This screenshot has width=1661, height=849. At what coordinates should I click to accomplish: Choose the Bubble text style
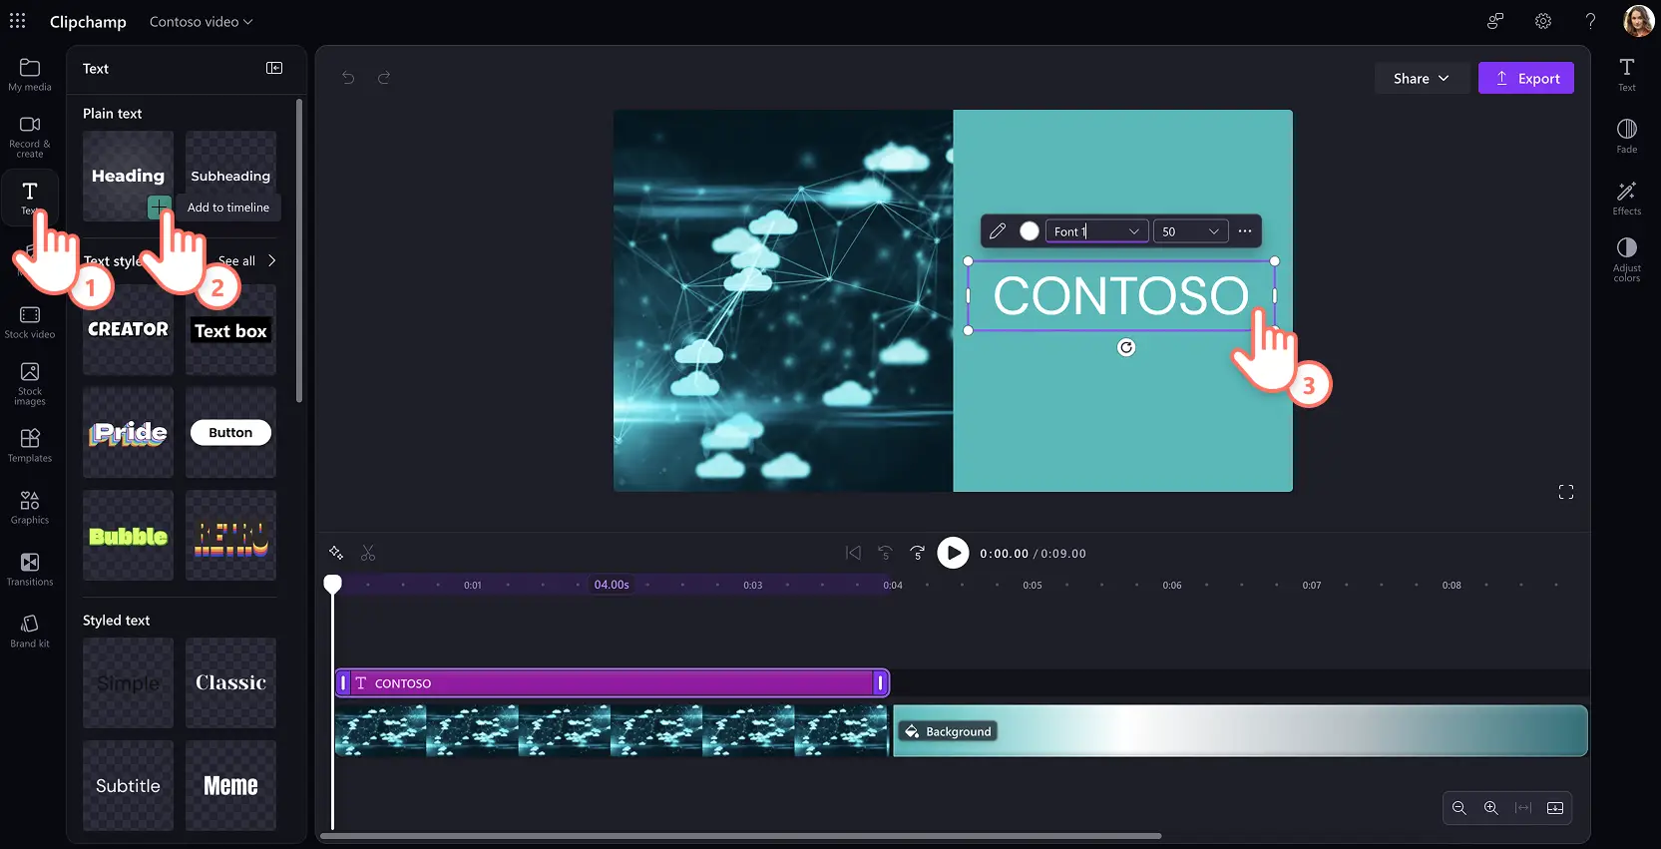128,536
